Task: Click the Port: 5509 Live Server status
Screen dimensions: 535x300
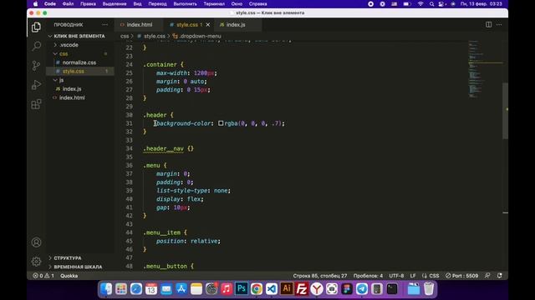Action: (x=462, y=276)
